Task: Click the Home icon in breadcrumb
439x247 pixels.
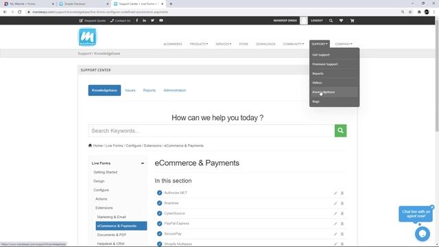Action: pyautogui.click(x=90, y=145)
